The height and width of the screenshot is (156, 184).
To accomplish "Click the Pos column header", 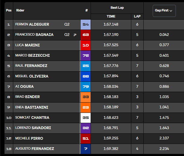I will coord(9,11).
